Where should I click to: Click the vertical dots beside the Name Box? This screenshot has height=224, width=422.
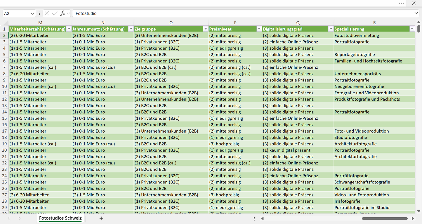39,13
